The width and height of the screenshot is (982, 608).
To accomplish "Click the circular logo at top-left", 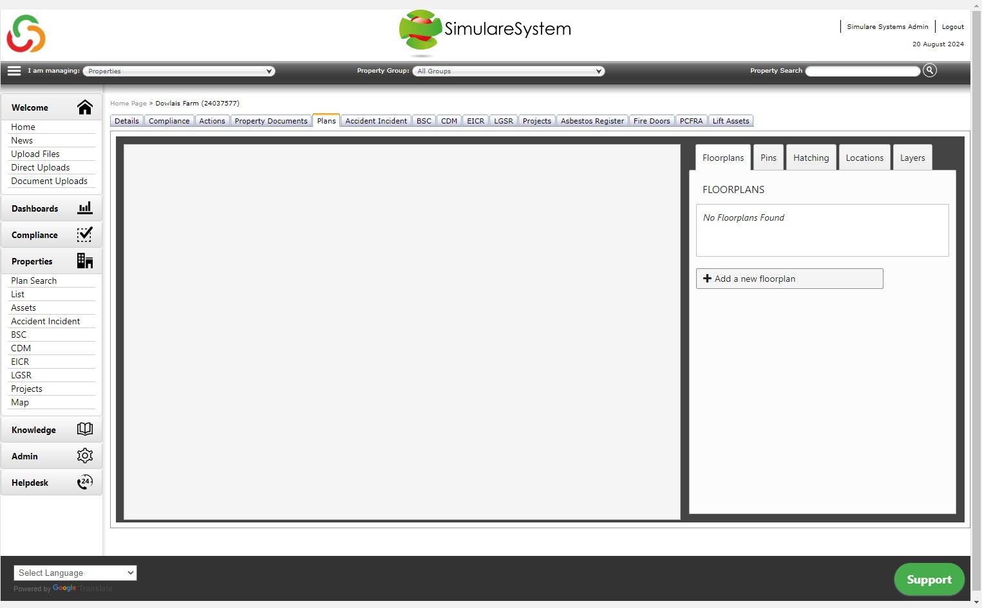I will (26, 34).
